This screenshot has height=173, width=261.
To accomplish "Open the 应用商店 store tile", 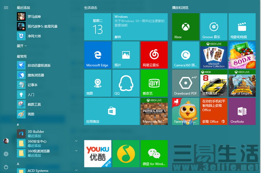I will [x=112, y=111].
